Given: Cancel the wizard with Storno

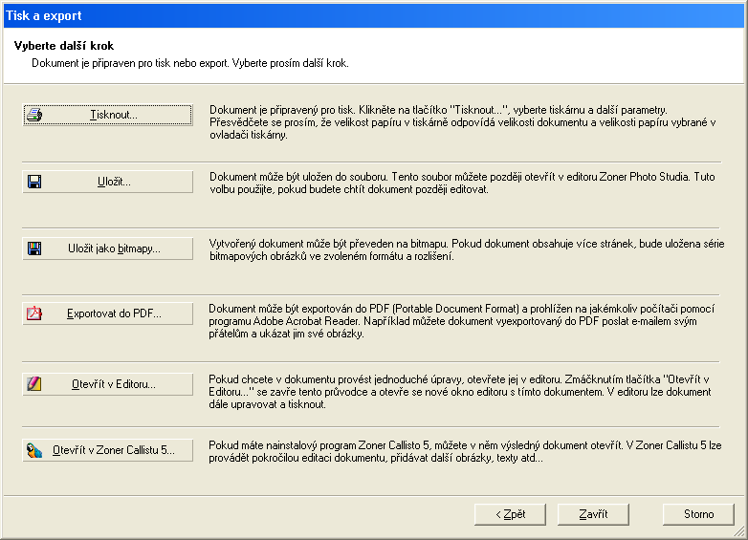Looking at the screenshot, I should click(698, 514).
